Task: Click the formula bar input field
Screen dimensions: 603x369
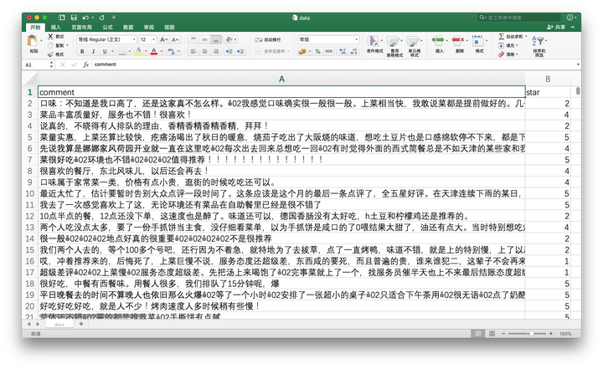Action: pos(332,64)
